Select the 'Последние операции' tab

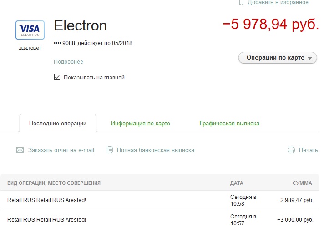58,124
